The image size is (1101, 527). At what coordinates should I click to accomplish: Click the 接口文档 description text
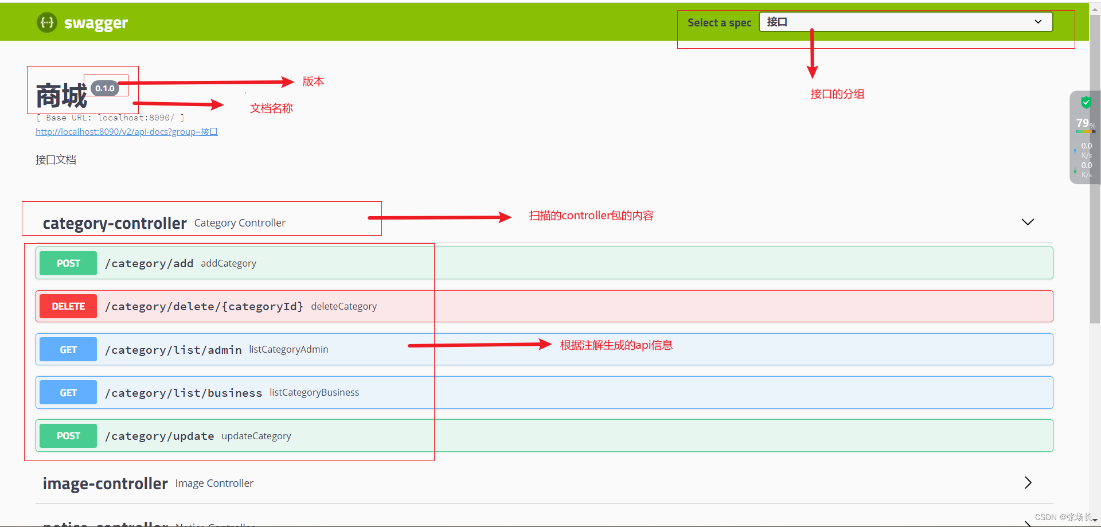[56, 160]
